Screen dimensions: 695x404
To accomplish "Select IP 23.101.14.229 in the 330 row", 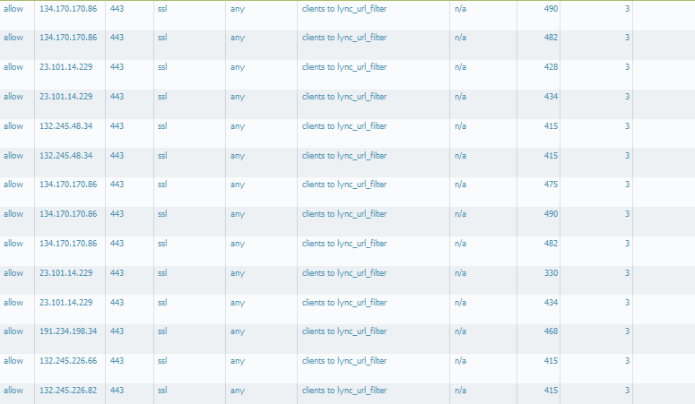I will [x=66, y=273].
